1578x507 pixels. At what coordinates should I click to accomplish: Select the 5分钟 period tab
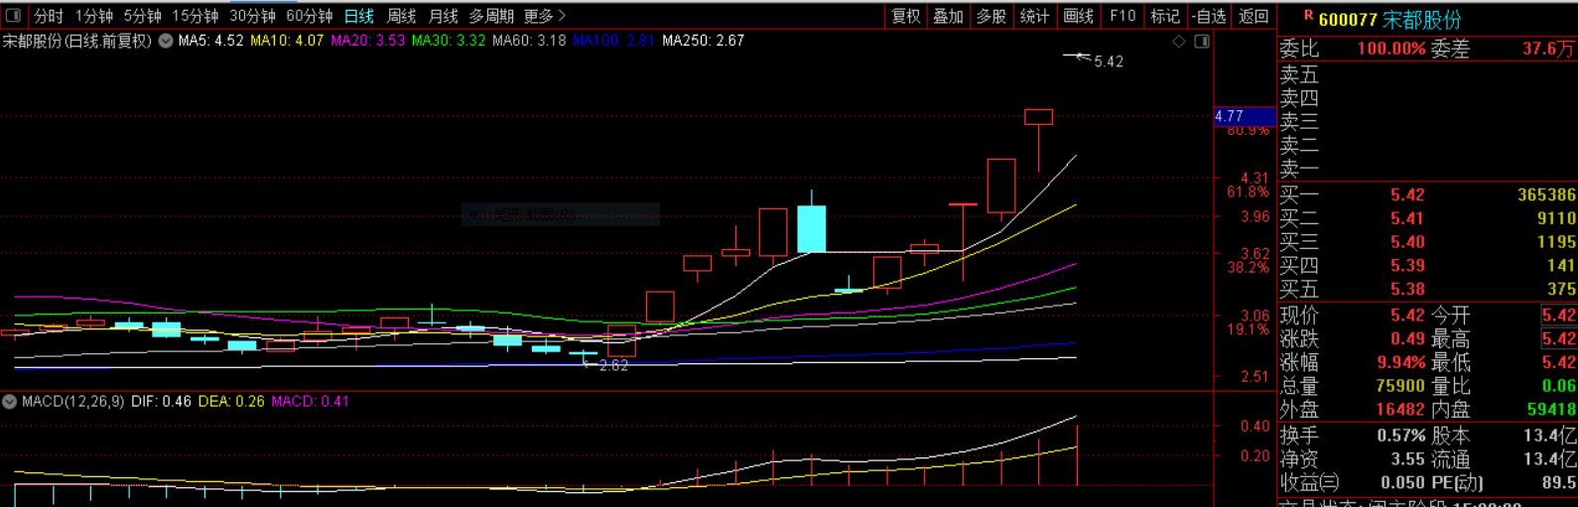pos(142,16)
